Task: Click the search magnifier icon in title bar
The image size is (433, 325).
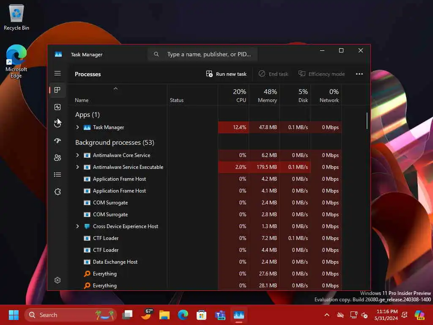Action: point(156,54)
